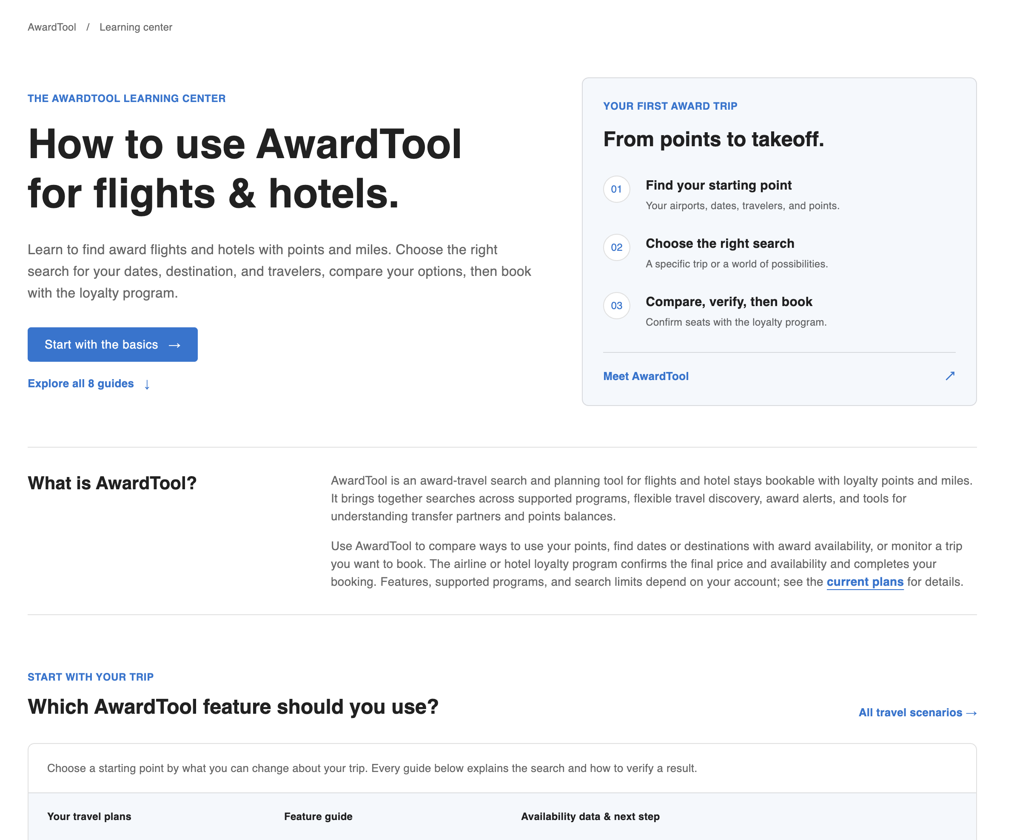The height and width of the screenshot is (840, 1014).
Task: Click THE AWARDTOOL LEARNING CENTER label
Action: 126,99
